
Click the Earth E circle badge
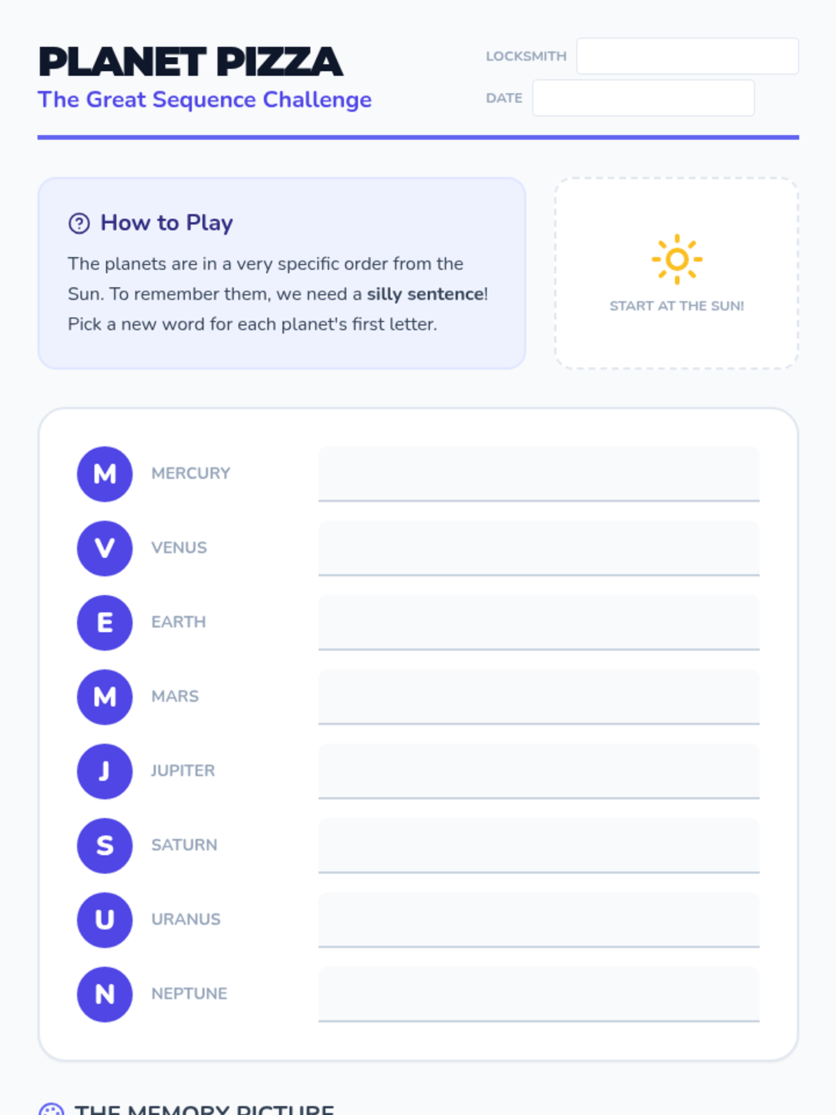104,622
